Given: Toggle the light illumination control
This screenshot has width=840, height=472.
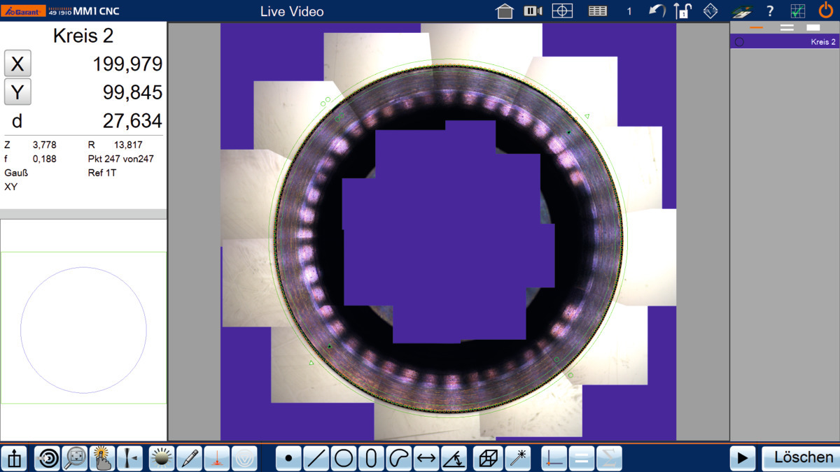Looking at the screenshot, I should click(x=162, y=459).
